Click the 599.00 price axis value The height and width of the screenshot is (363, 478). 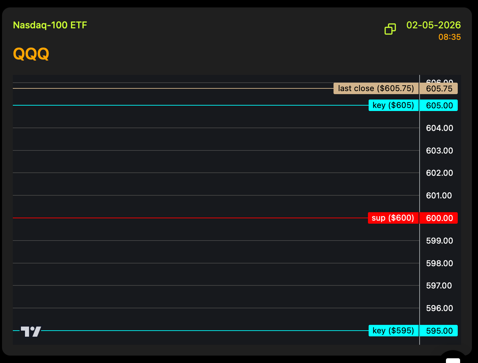pos(440,241)
